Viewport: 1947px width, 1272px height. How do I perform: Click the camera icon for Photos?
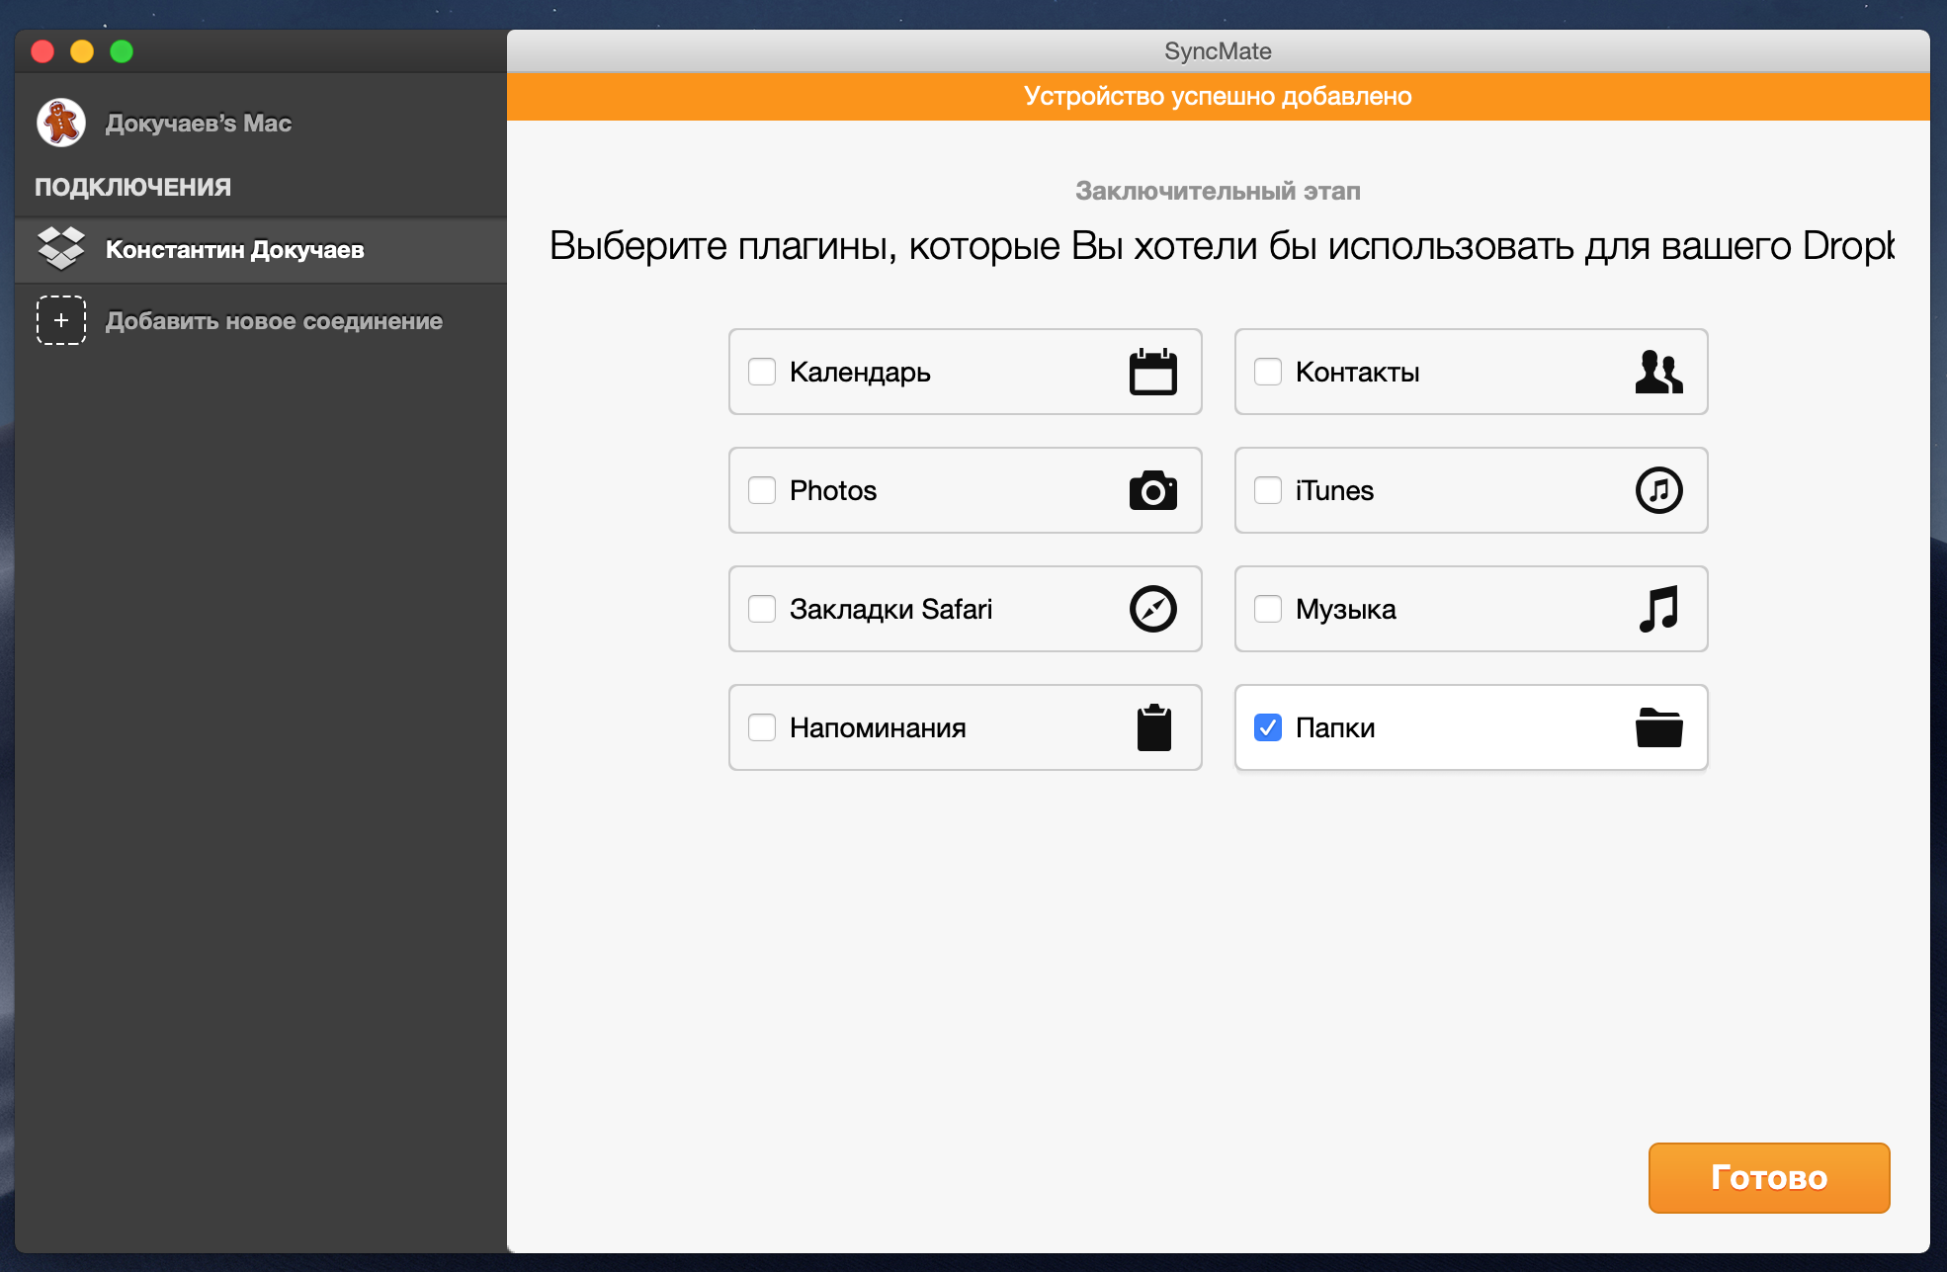(x=1152, y=491)
